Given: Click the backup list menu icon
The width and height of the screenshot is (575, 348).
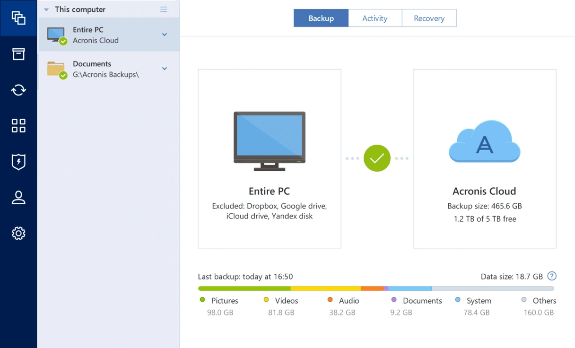Looking at the screenshot, I should (164, 9).
